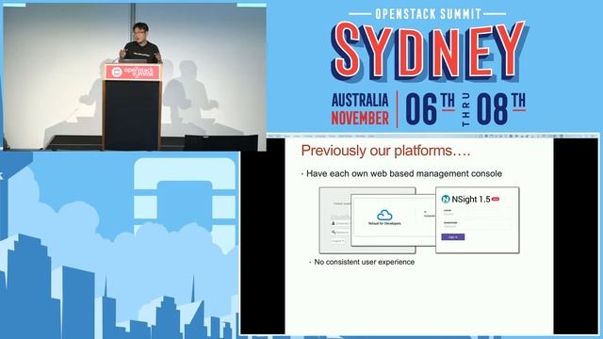Click the "NOVEMBER" text in the banner

point(360,118)
